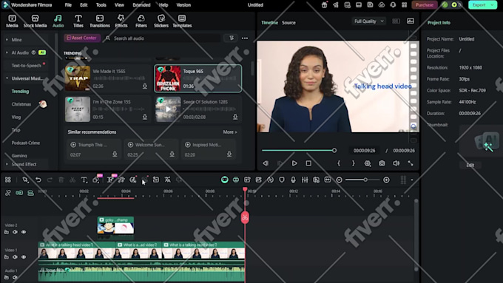Click the Edit button in Project Info

point(470,165)
